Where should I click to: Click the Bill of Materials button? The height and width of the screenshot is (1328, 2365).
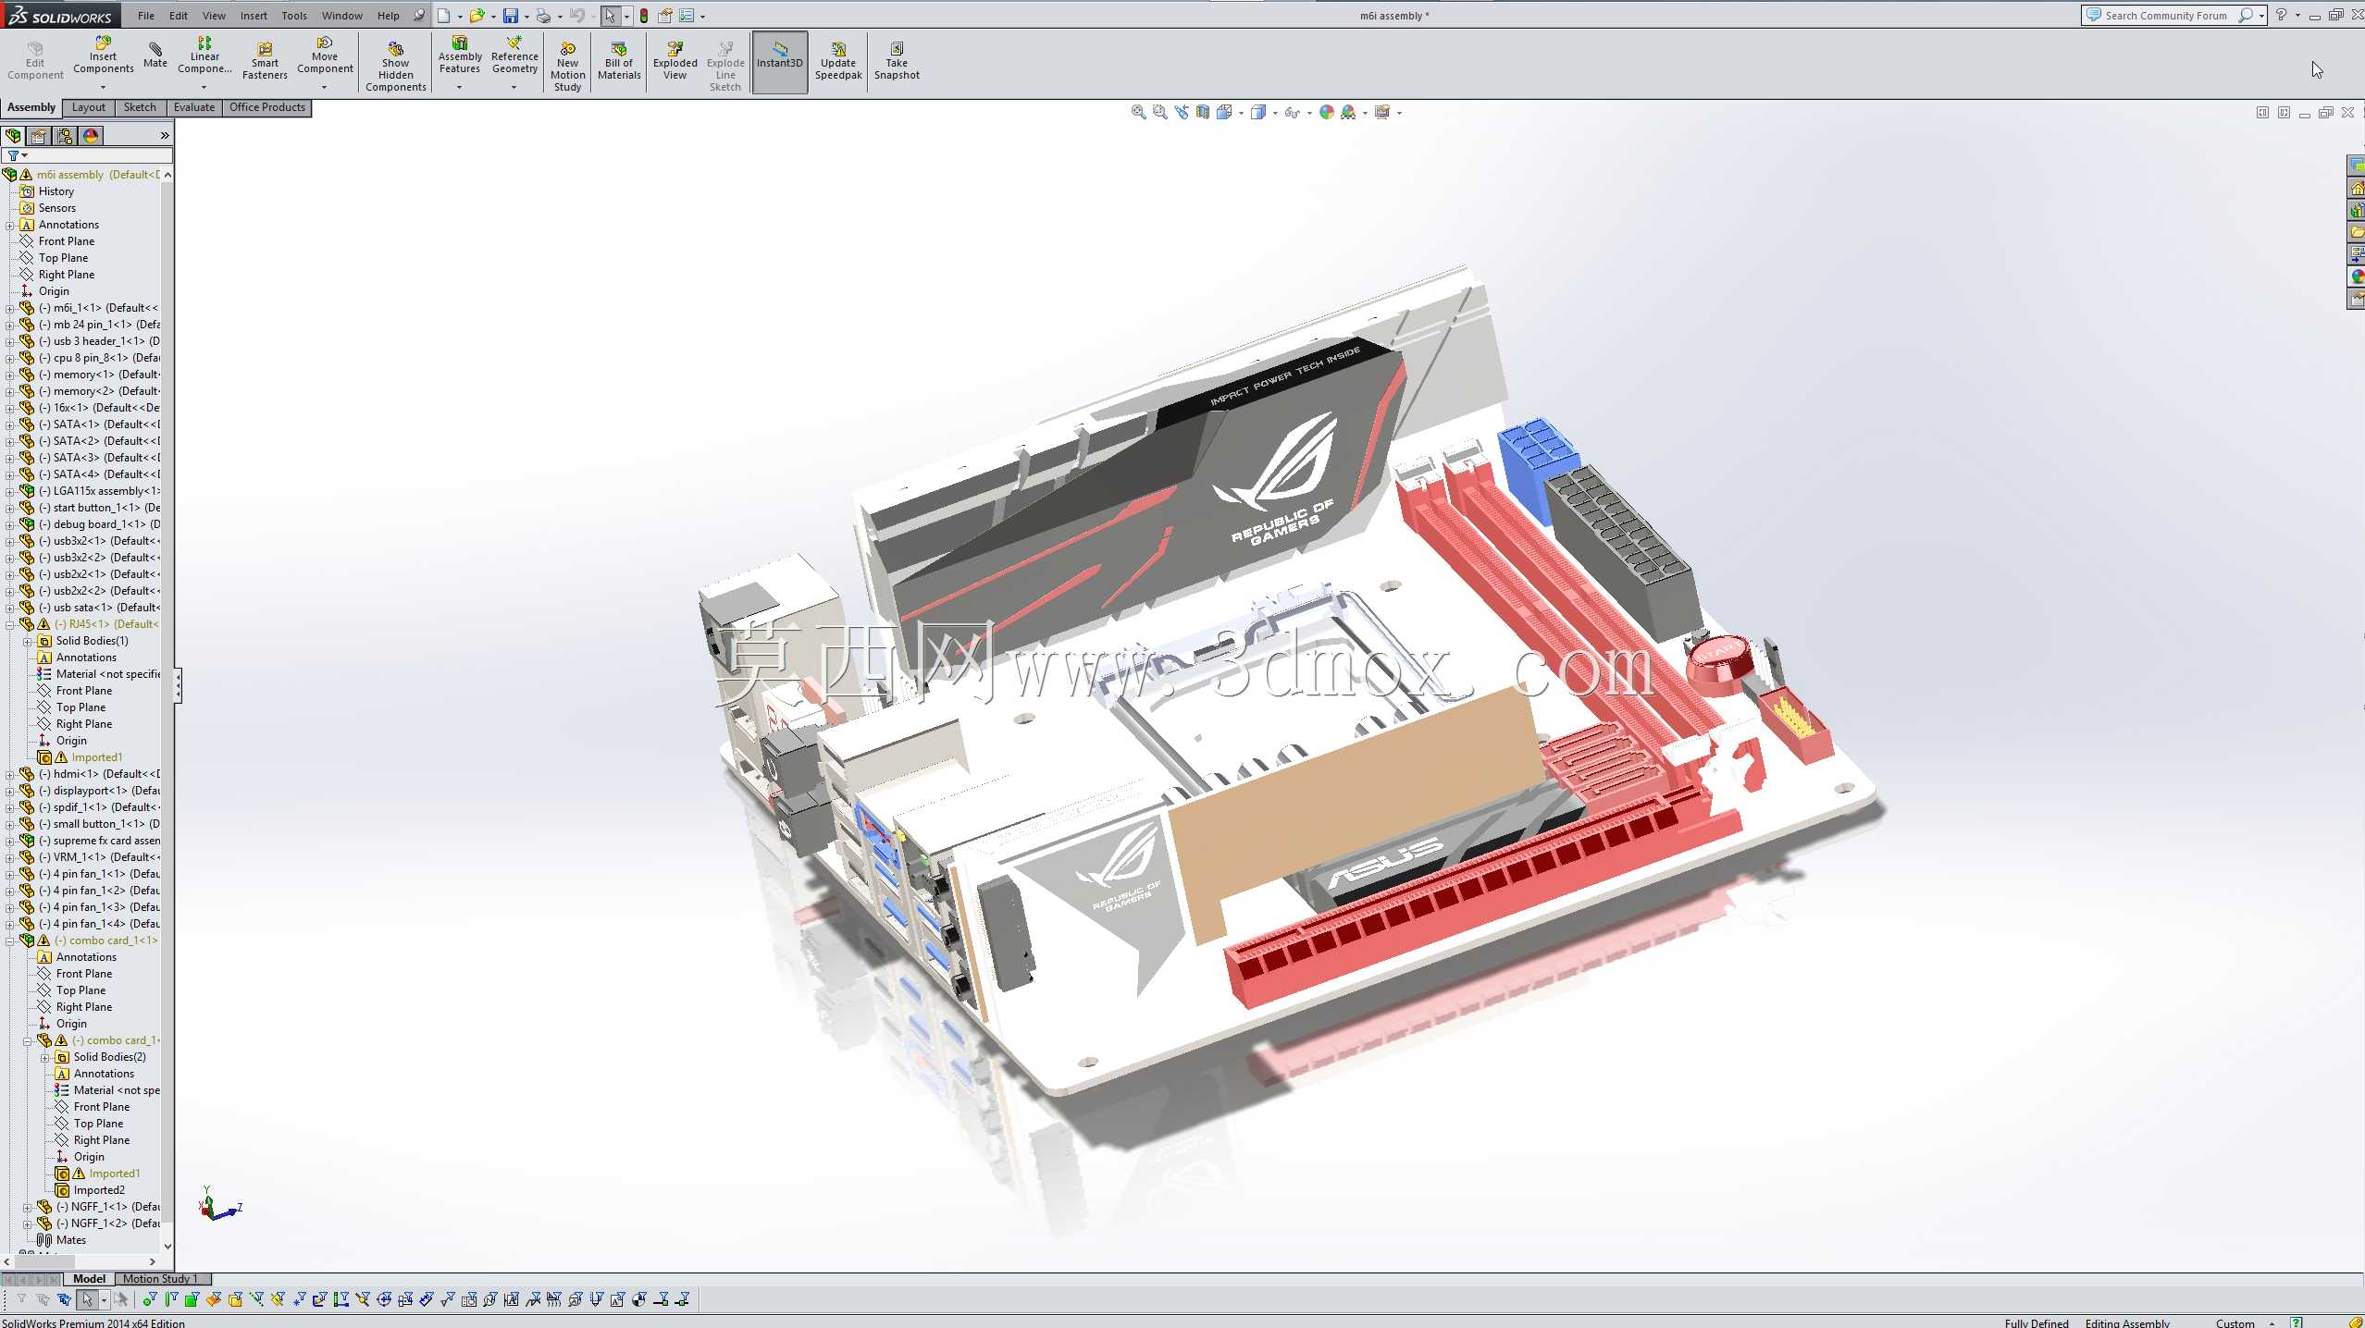pos(619,62)
